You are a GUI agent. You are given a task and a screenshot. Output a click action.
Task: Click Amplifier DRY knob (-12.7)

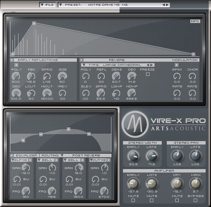click(x=177, y=184)
